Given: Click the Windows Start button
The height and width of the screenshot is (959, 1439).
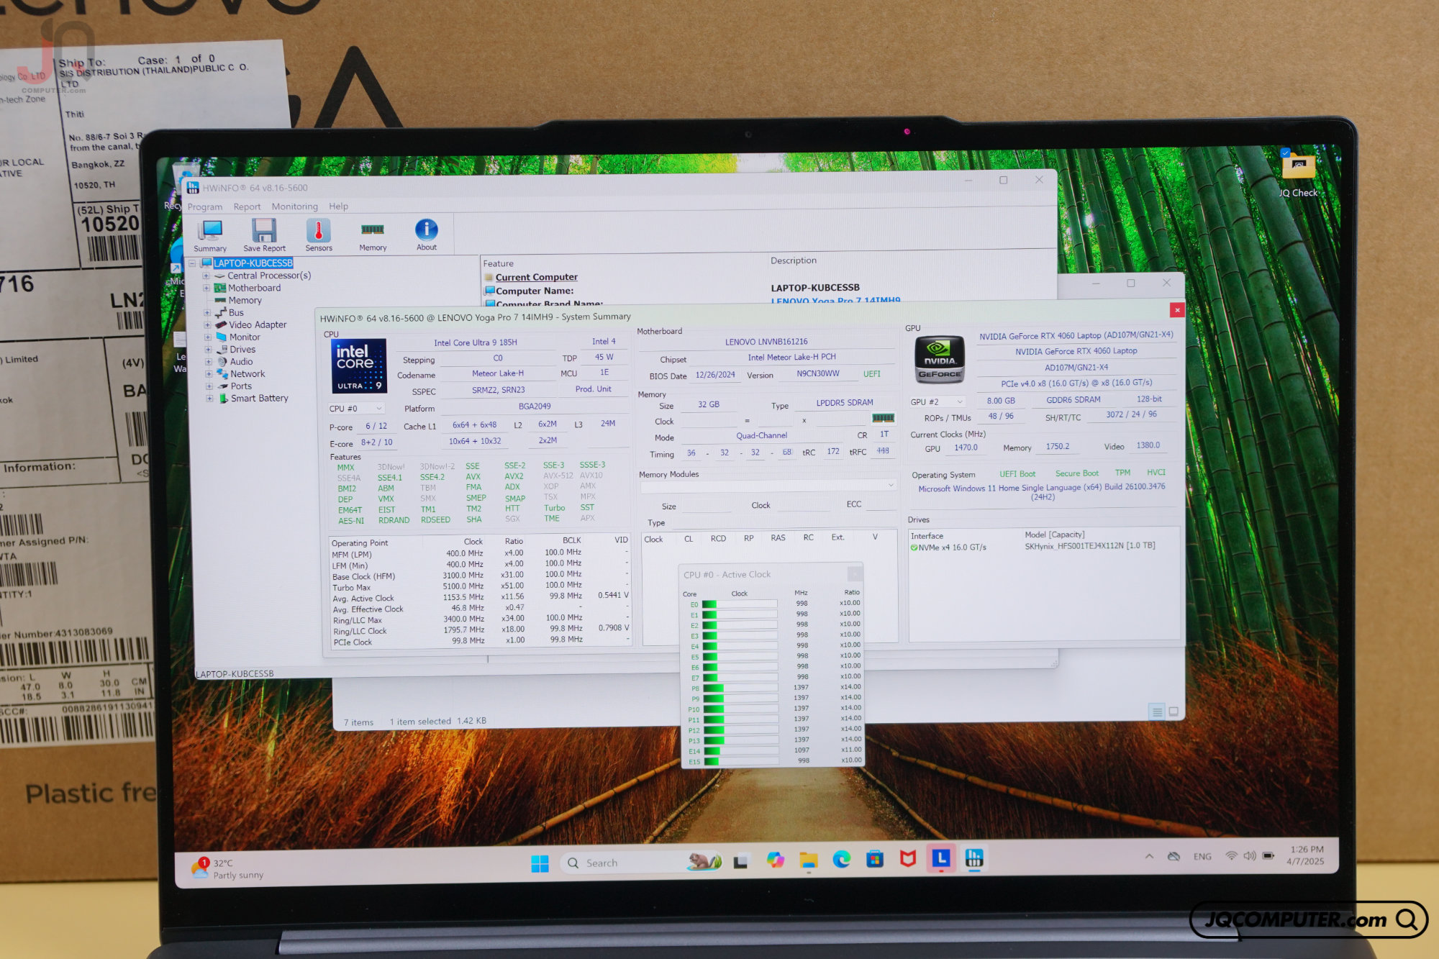Looking at the screenshot, I should tap(540, 863).
